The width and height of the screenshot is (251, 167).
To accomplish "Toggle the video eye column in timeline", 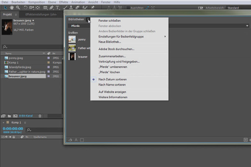I will coord(3,137).
